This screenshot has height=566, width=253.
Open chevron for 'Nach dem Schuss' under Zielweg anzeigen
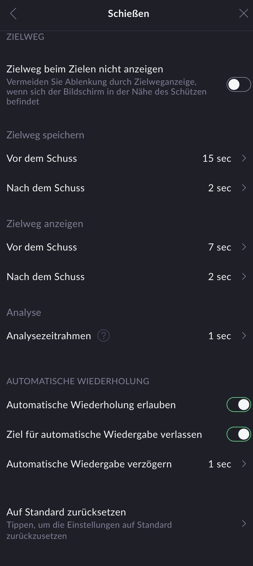tap(244, 276)
